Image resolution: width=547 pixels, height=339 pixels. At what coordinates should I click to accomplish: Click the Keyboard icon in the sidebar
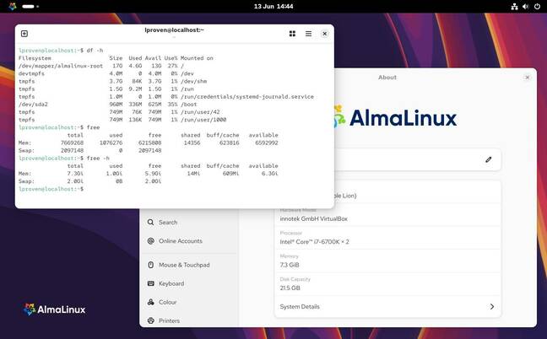[x=151, y=283]
